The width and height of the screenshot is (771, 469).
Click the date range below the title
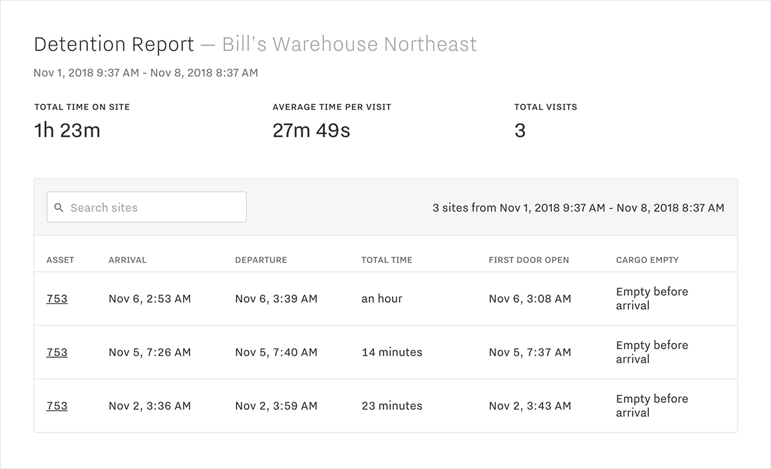pos(146,73)
